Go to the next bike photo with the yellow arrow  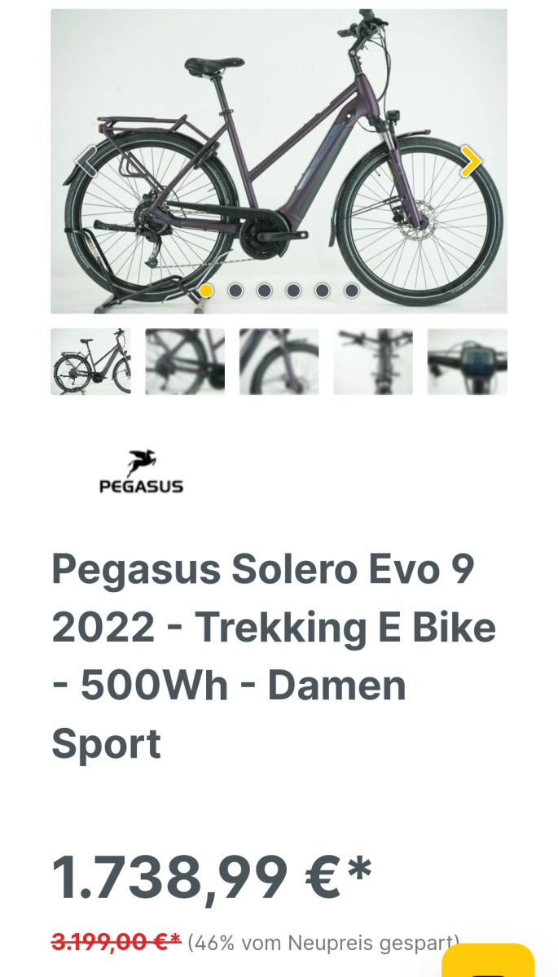pyautogui.click(x=470, y=161)
